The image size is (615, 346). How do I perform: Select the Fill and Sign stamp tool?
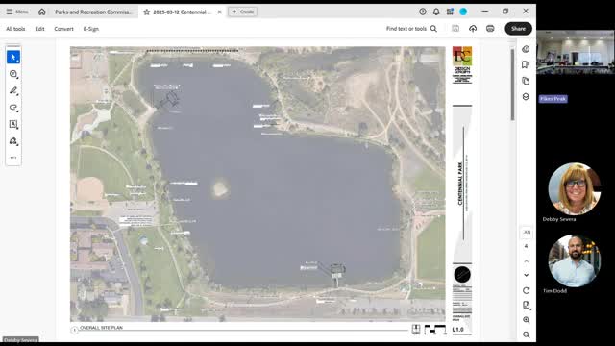tap(13, 141)
